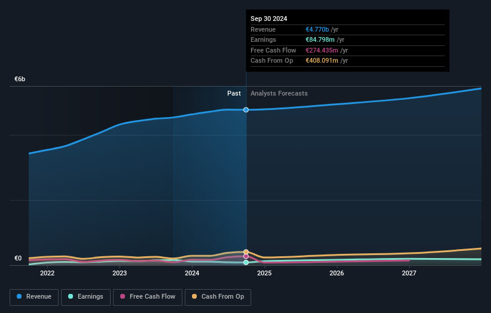The image size is (491, 313).
Task: Toggle the Cash From Op legend button
Action: click(218, 297)
